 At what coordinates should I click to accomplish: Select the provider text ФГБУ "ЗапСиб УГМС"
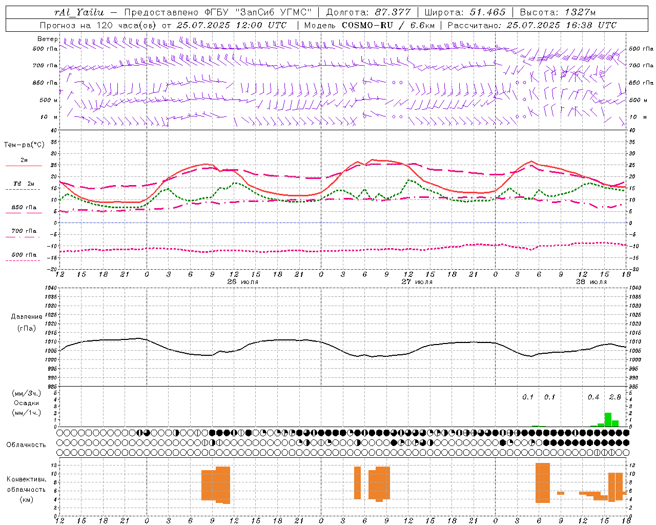coord(257,12)
